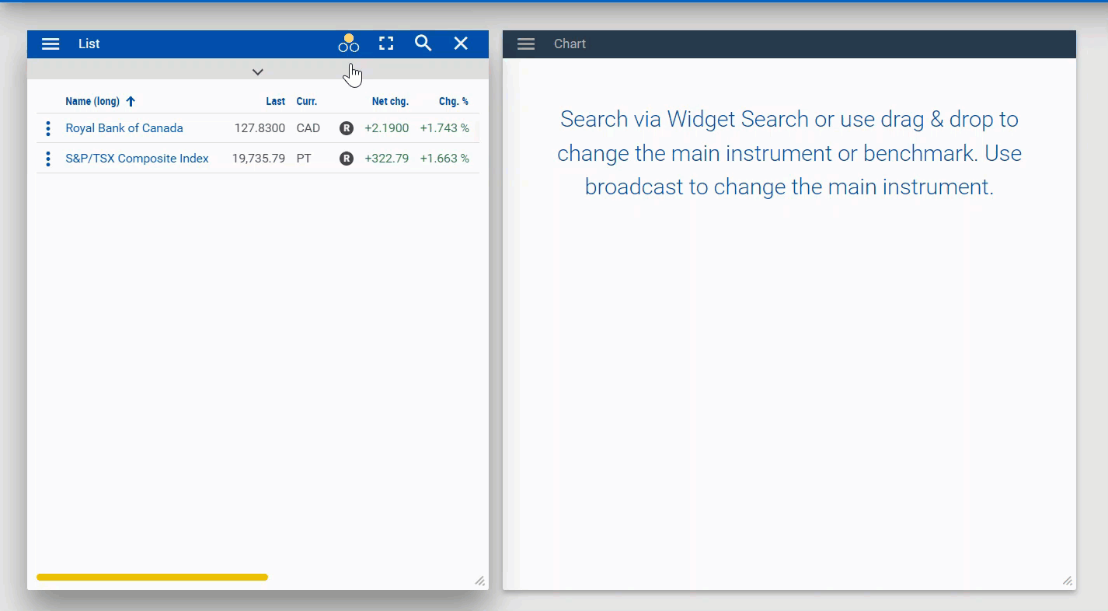Click the realtime R badge for Royal Bank

click(347, 127)
